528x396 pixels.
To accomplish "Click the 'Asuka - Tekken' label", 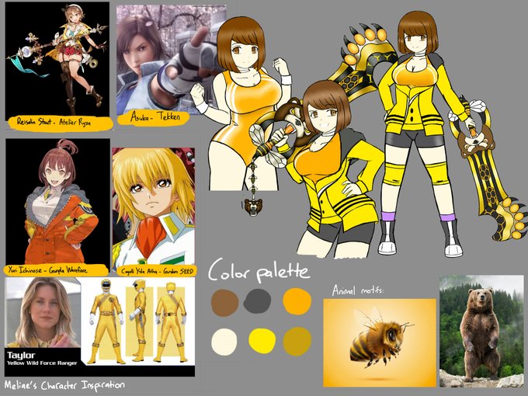I will (x=155, y=117).
